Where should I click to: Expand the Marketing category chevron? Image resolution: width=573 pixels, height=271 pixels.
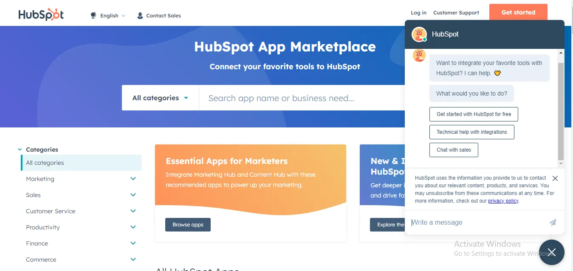133,179
